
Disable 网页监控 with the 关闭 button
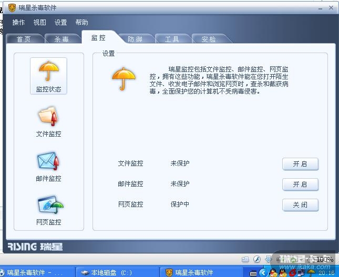click(x=300, y=205)
